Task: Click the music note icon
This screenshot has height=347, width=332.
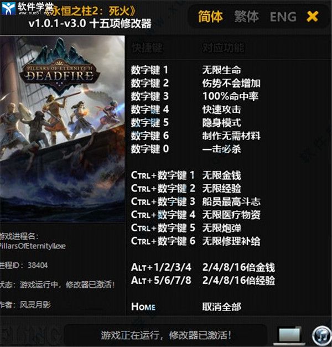Action: pyautogui.click(x=322, y=336)
